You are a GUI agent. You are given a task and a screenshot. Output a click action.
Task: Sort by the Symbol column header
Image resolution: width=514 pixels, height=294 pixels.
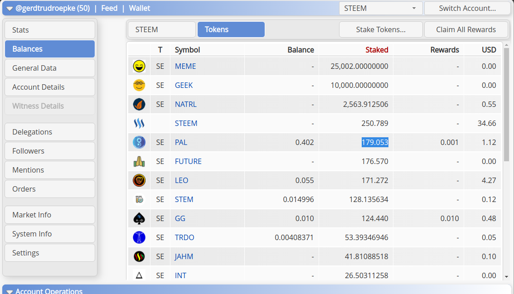[x=187, y=50]
